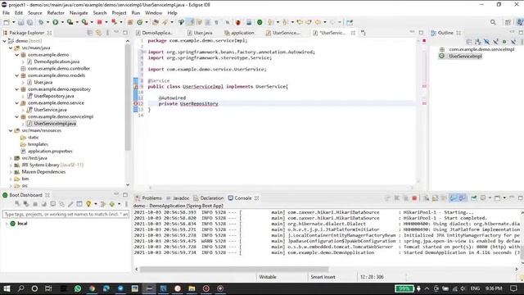Select UserServiceImpl in Outline view
This screenshot has width=524, height=295.
(x=465, y=56)
